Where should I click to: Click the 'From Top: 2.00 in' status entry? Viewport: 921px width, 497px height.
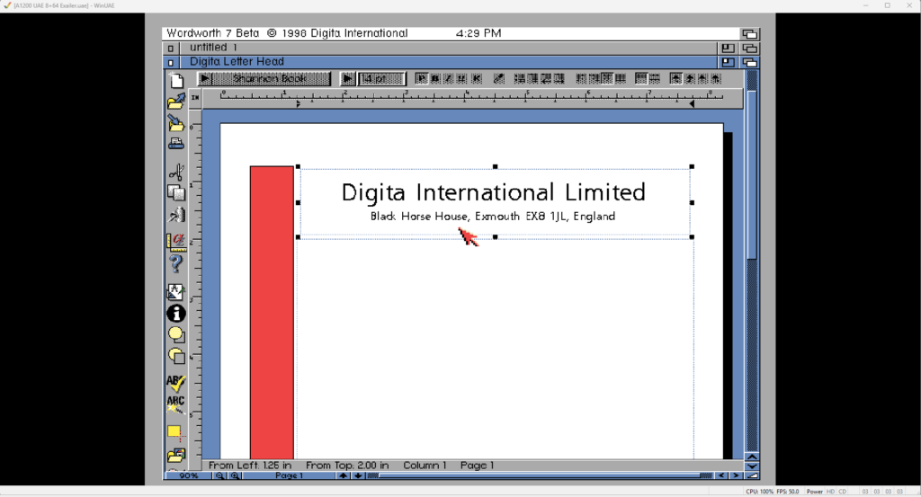pos(347,466)
